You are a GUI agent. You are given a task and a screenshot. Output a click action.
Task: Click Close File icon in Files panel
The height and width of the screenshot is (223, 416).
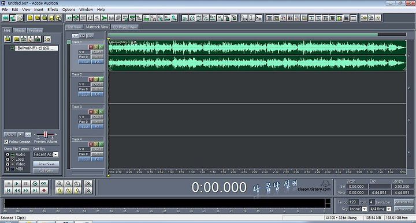17,39
